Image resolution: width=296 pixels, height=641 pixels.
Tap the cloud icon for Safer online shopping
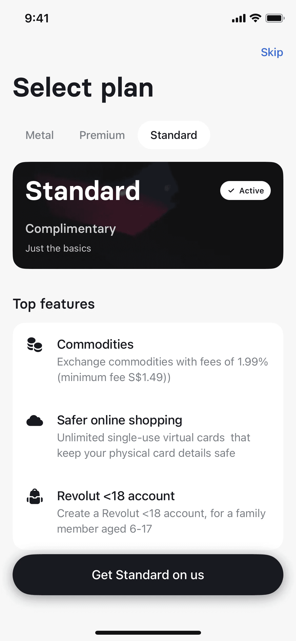[35, 420]
